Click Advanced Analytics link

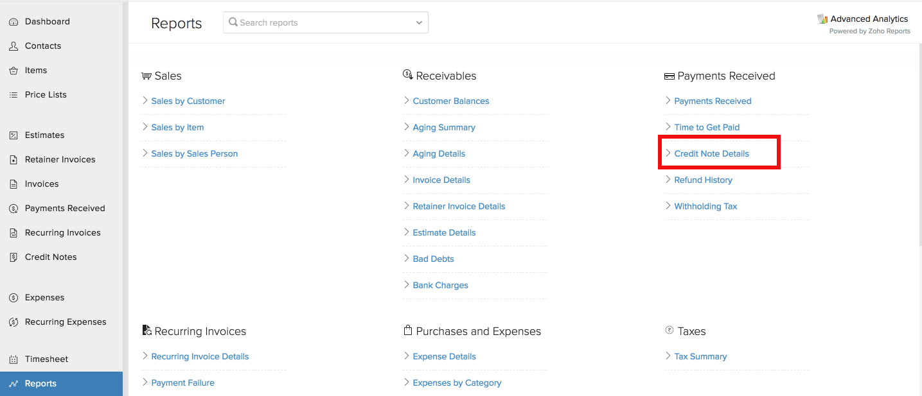[x=869, y=19]
